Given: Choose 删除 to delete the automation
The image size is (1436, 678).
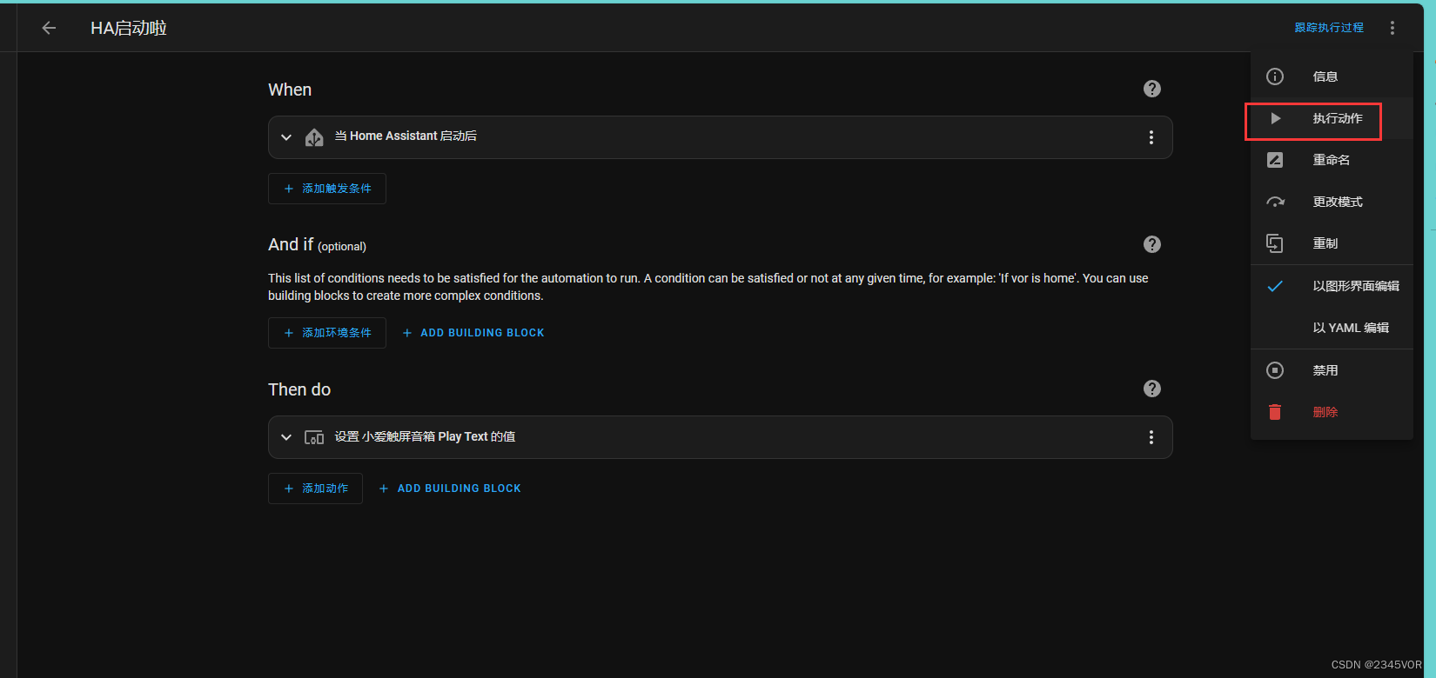Looking at the screenshot, I should (1332, 412).
